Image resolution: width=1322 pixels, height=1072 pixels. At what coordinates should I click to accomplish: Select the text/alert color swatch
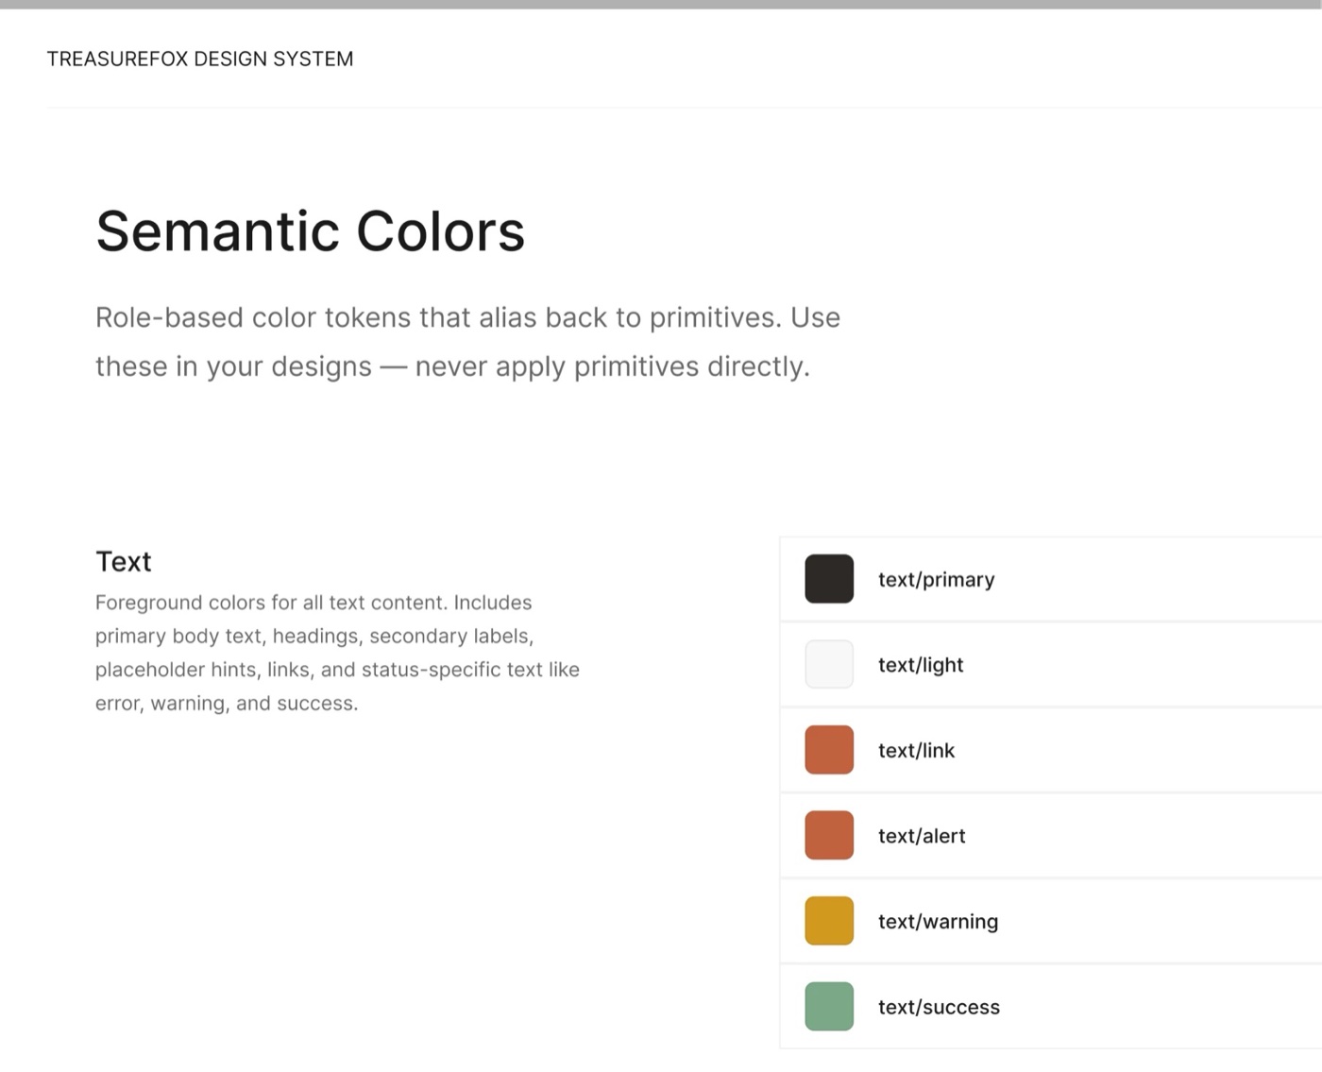(829, 835)
